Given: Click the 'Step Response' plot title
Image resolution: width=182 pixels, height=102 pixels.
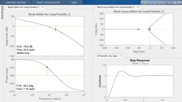Looking at the screenshot, I should coord(140,60).
